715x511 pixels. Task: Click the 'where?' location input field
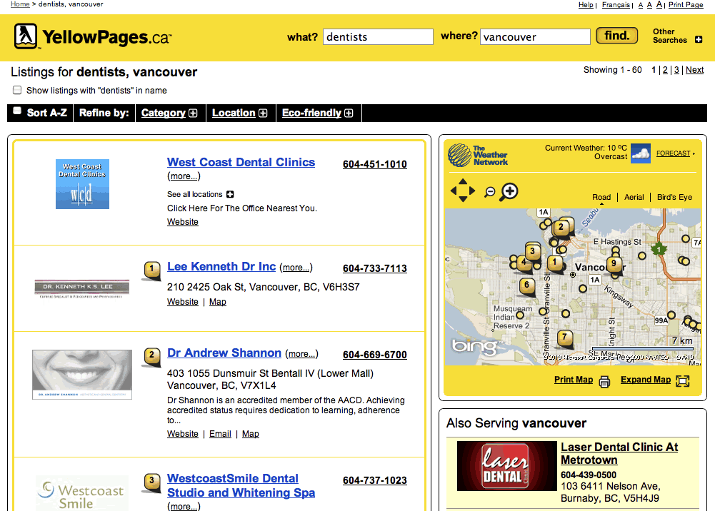pyautogui.click(x=535, y=36)
